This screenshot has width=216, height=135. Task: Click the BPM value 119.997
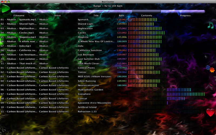[122, 55]
